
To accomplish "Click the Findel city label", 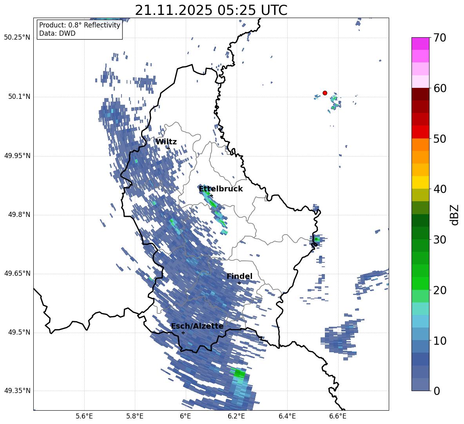I will pyautogui.click(x=239, y=276).
